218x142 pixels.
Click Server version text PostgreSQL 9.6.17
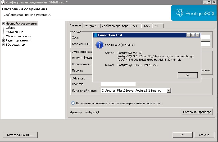(x=130, y=53)
